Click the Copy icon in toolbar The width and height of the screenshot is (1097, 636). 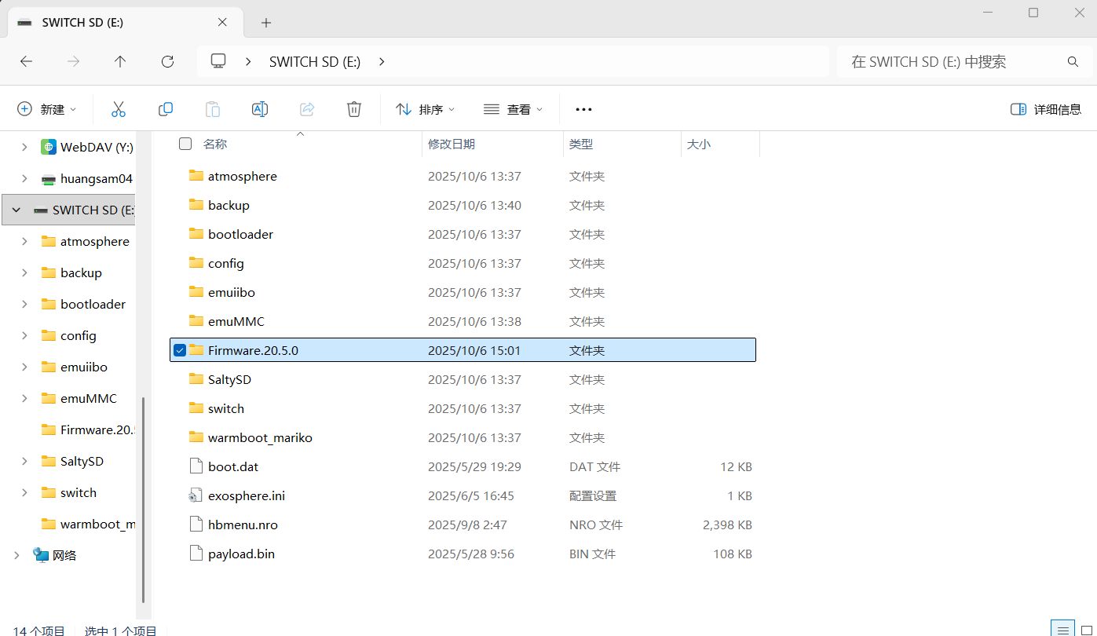click(x=166, y=109)
